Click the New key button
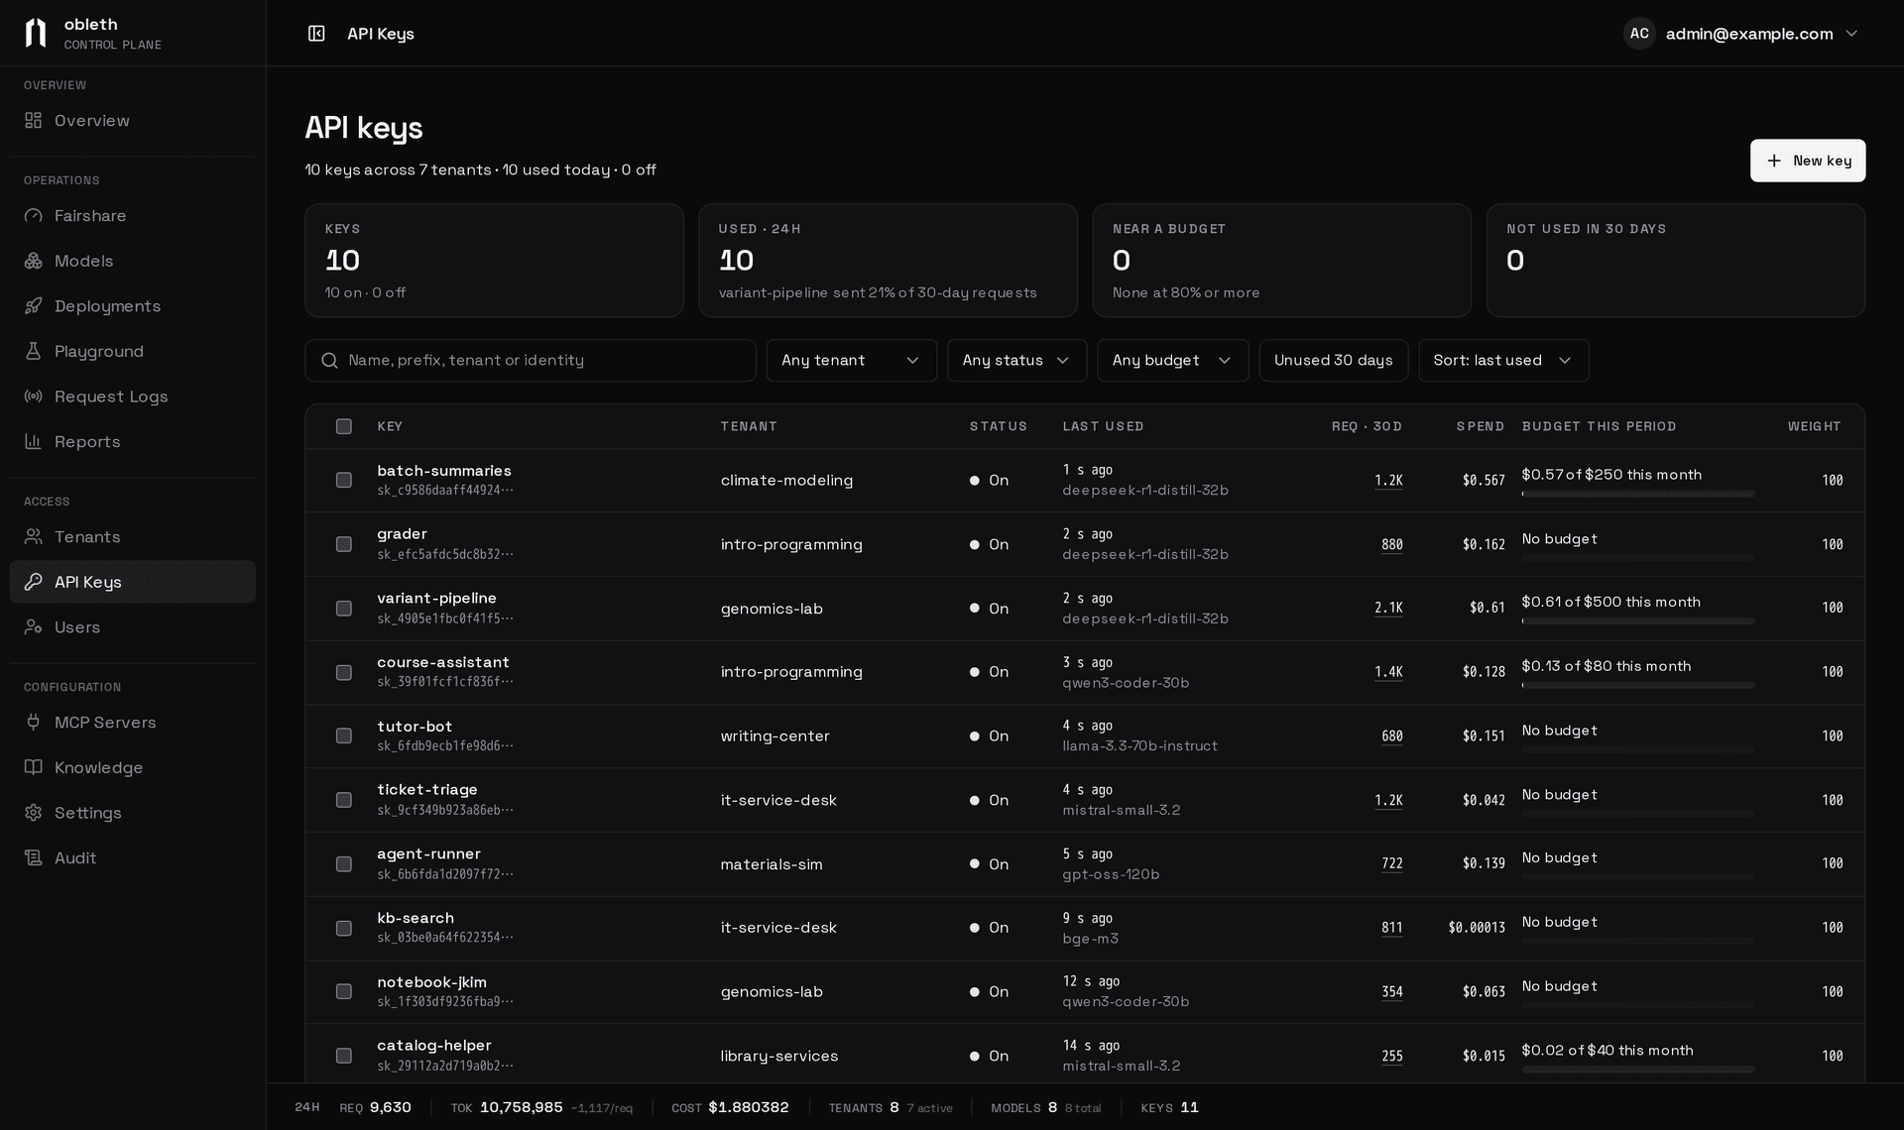This screenshot has height=1130, width=1904. pyautogui.click(x=1807, y=161)
